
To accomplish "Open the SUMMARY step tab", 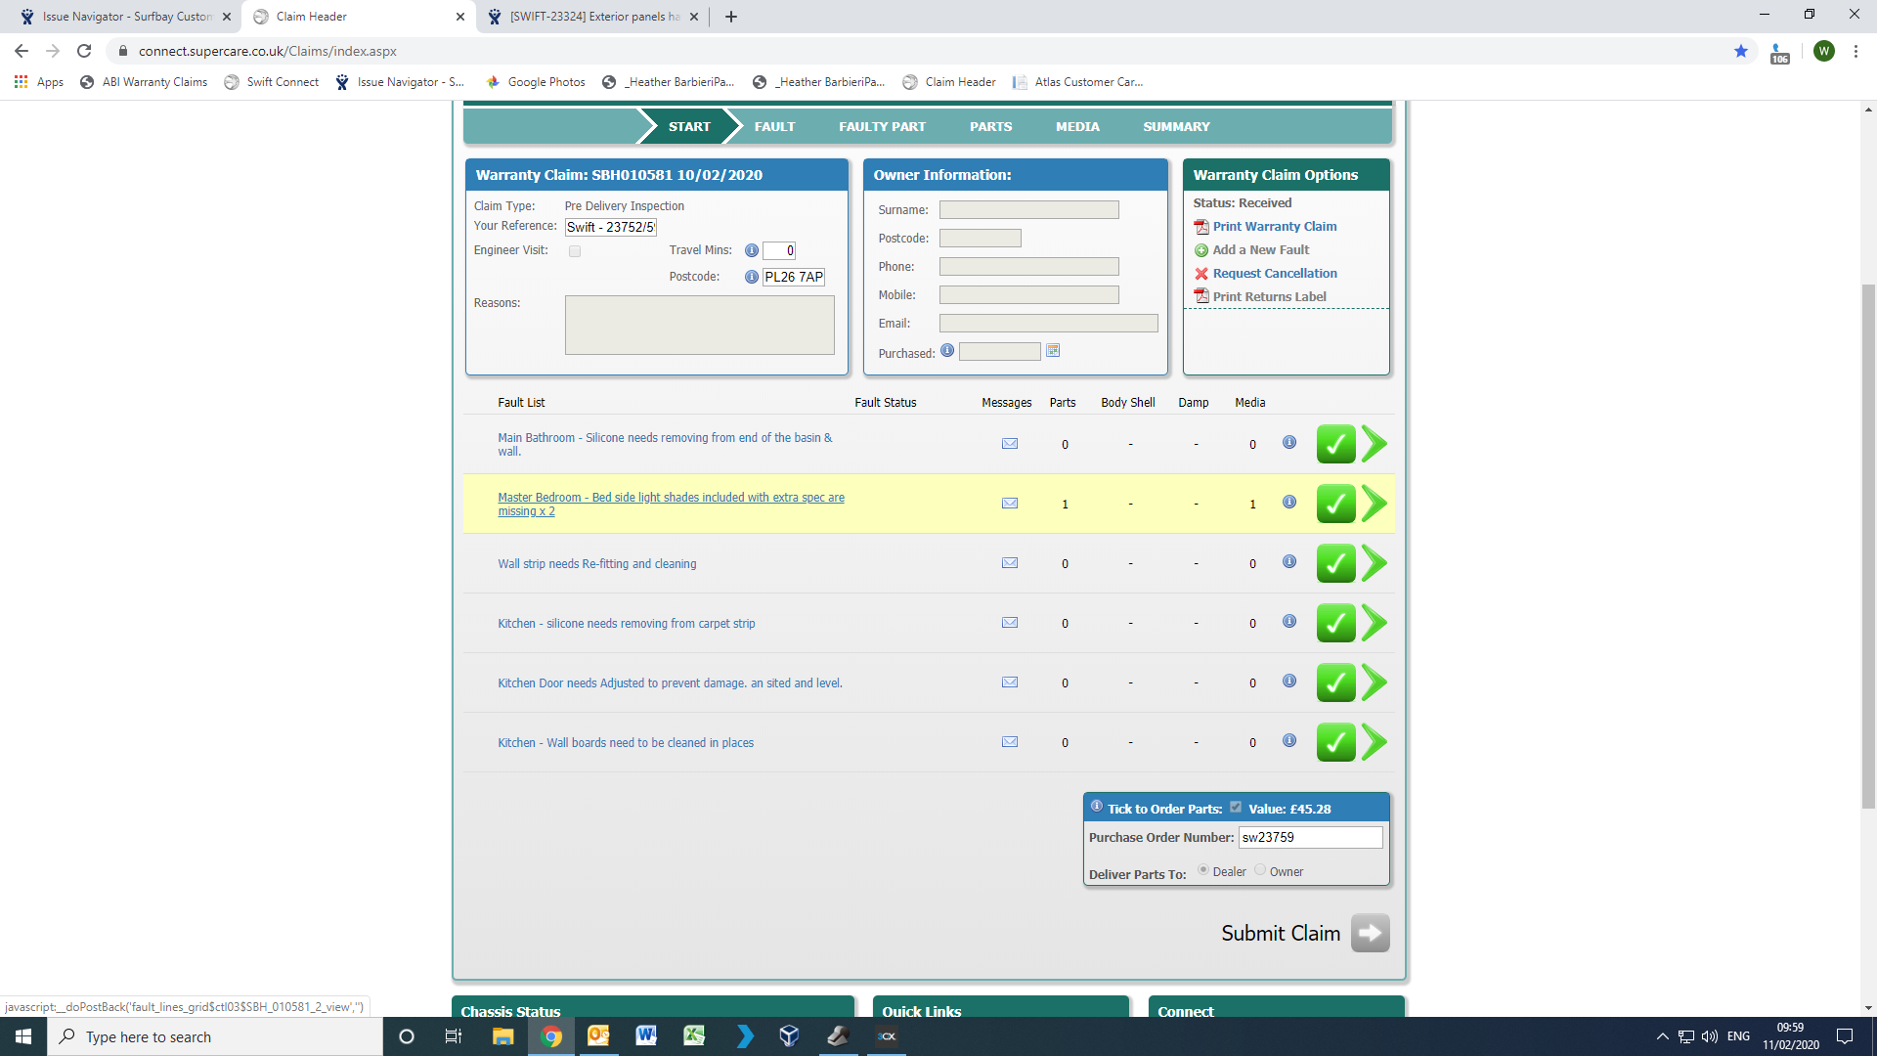I will point(1176,127).
